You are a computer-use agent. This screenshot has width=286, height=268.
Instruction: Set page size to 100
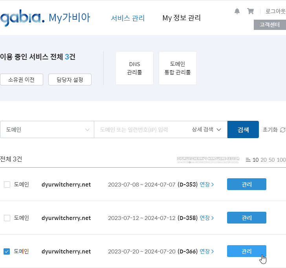[281, 160]
